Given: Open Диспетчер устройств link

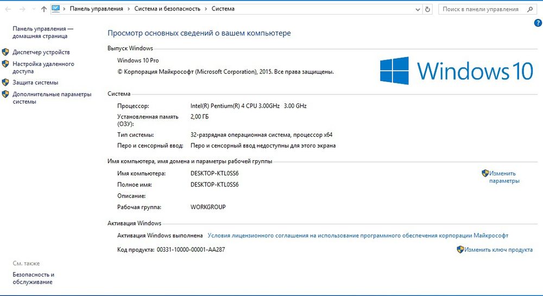Looking at the screenshot, I should 41,52.
